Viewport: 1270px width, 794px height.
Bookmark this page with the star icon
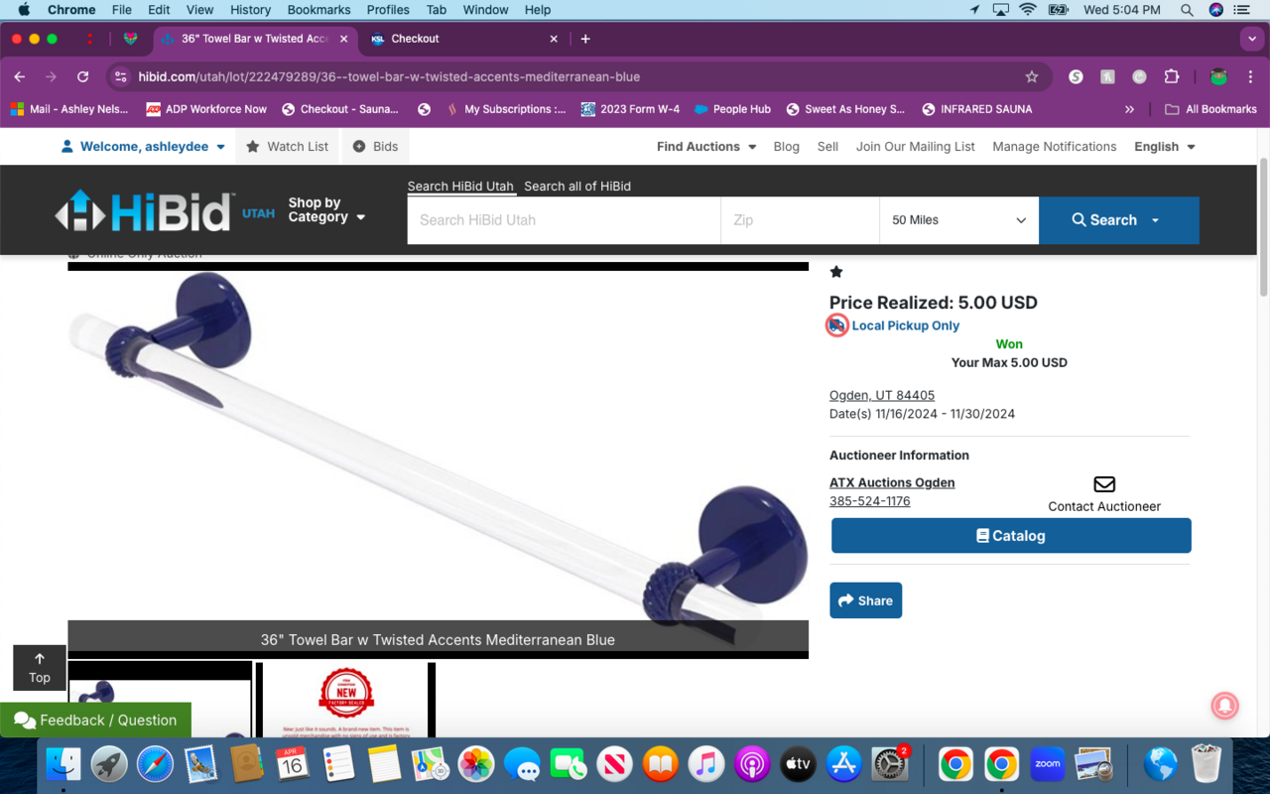(x=1032, y=76)
